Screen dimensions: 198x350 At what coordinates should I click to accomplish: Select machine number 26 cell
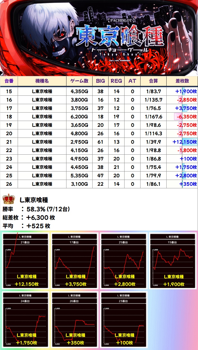pos(9,184)
